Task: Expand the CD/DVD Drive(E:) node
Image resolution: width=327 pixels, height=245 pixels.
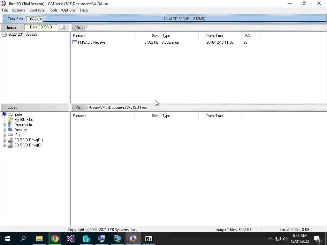Action: point(4,145)
